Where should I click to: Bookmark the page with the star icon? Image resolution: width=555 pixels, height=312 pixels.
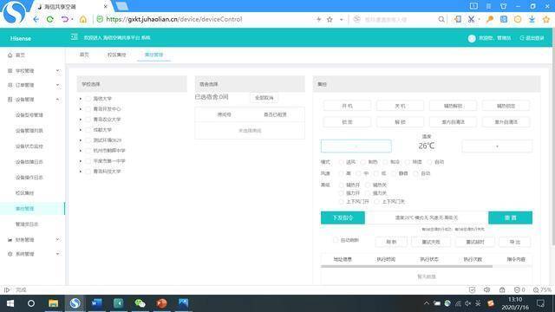tap(330, 19)
